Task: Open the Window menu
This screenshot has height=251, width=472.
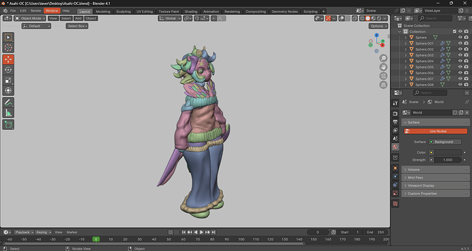Action: (x=52, y=10)
